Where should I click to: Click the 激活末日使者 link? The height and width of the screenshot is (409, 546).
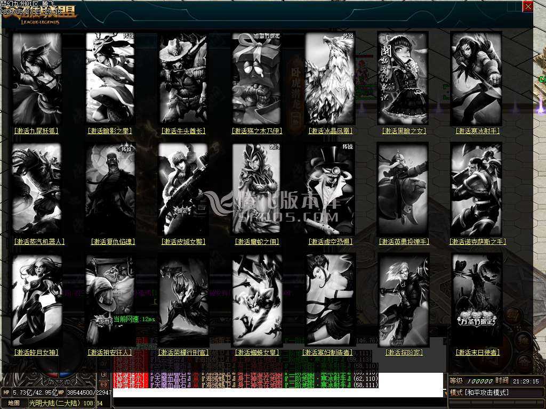point(477,353)
